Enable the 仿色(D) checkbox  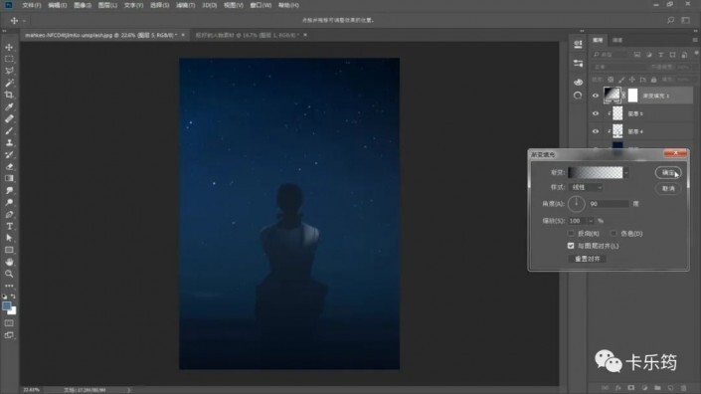click(x=613, y=234)
